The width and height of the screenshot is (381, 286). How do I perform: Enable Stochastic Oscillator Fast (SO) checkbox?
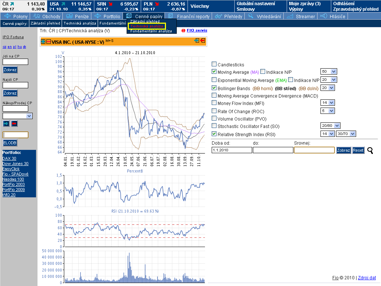click(214, 125)
